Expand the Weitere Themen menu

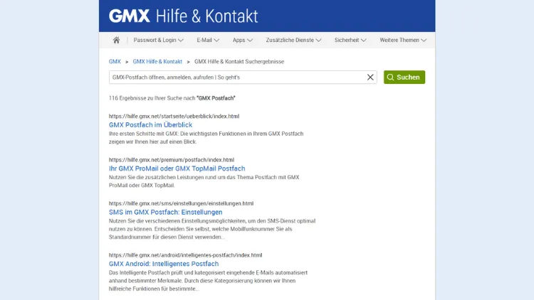click(x=403, y=40)
